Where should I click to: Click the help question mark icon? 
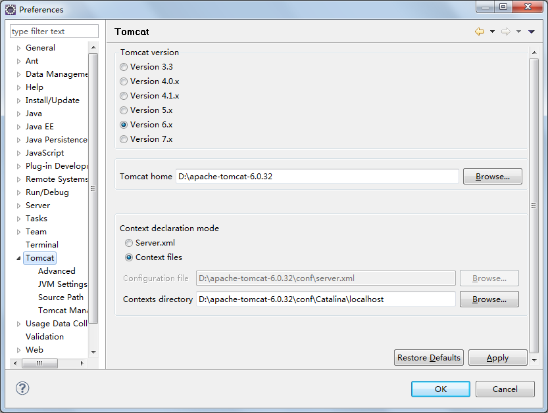click(22, 388)
